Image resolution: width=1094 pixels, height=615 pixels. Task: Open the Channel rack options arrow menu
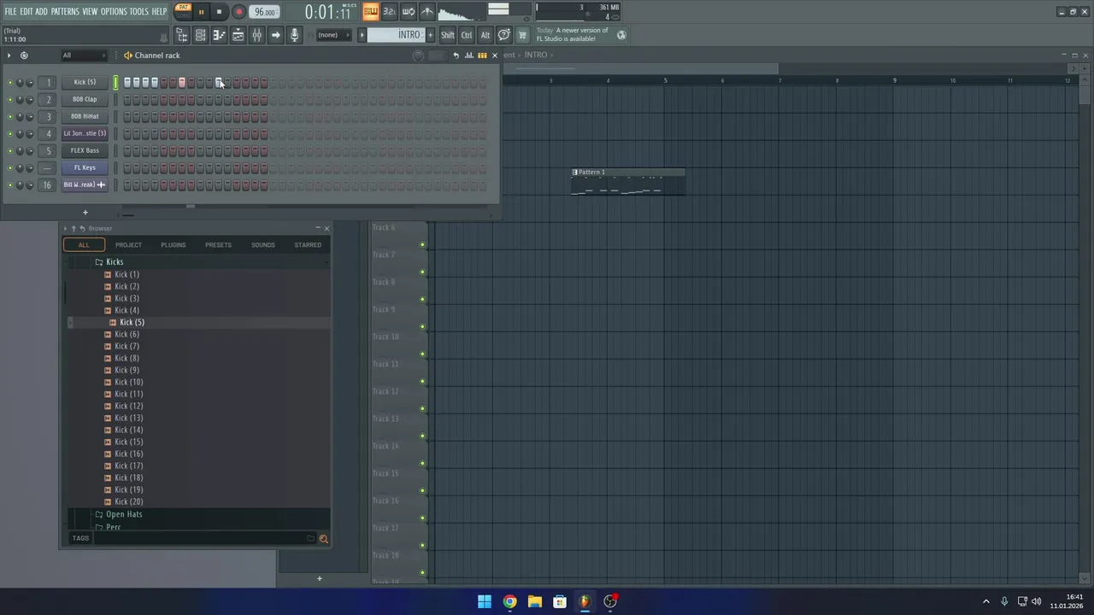tap(9, 56)
